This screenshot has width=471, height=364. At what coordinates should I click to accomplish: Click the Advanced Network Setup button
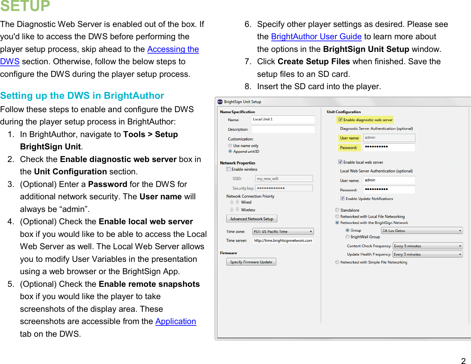[251, 219]
